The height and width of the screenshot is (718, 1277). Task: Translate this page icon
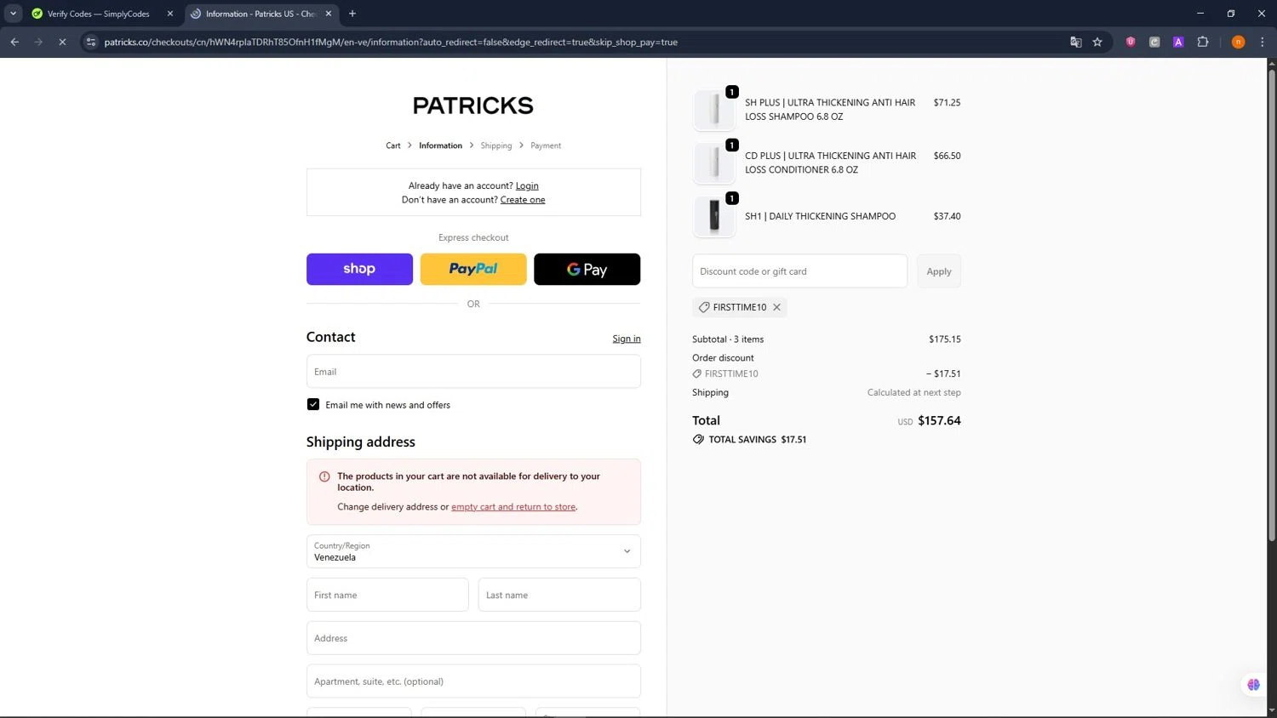coord(1076,42)
